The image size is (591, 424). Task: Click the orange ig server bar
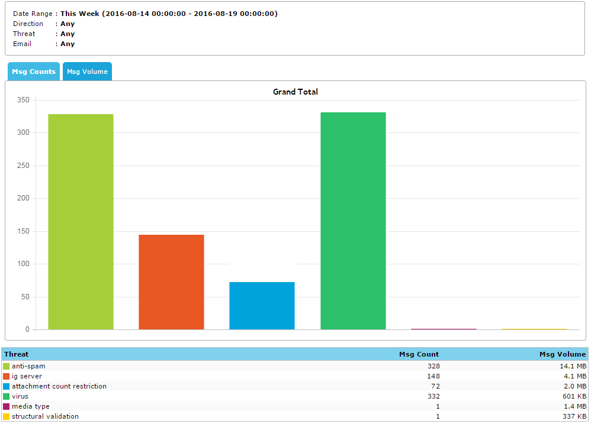pos(171,282)
